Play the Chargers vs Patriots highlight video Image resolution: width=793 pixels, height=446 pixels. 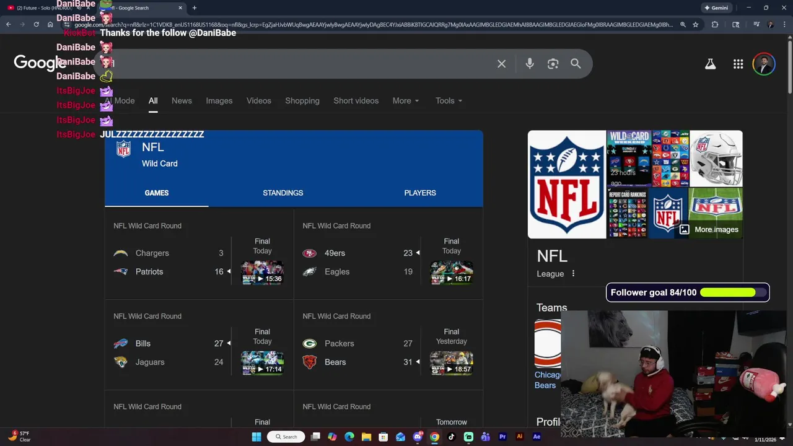(263, 273)
